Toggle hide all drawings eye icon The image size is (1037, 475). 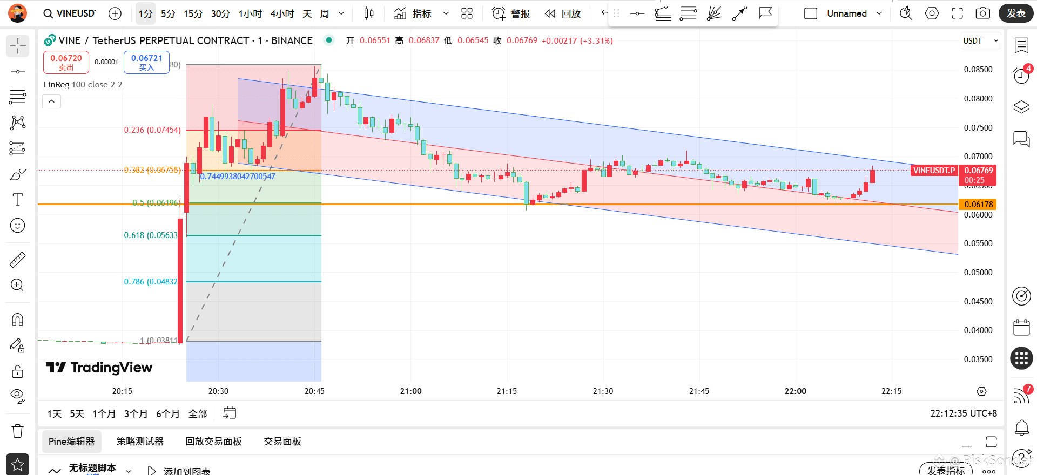pyautogui.click(x=18, y=397)
